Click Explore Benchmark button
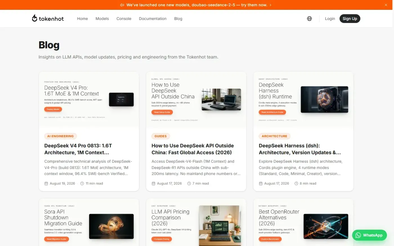 pos(270,239)
